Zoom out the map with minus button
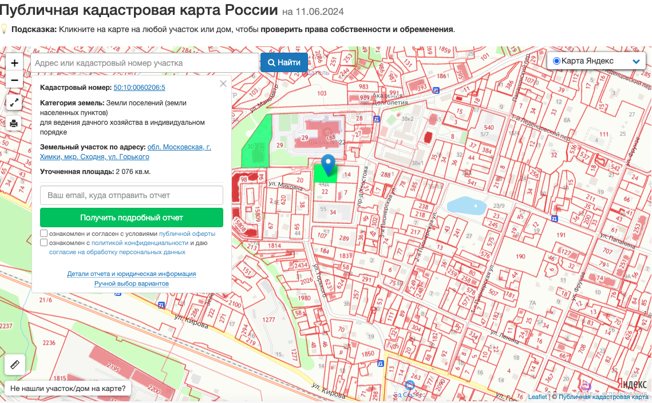This screenshot has width=652, height=403. (14, 80)
